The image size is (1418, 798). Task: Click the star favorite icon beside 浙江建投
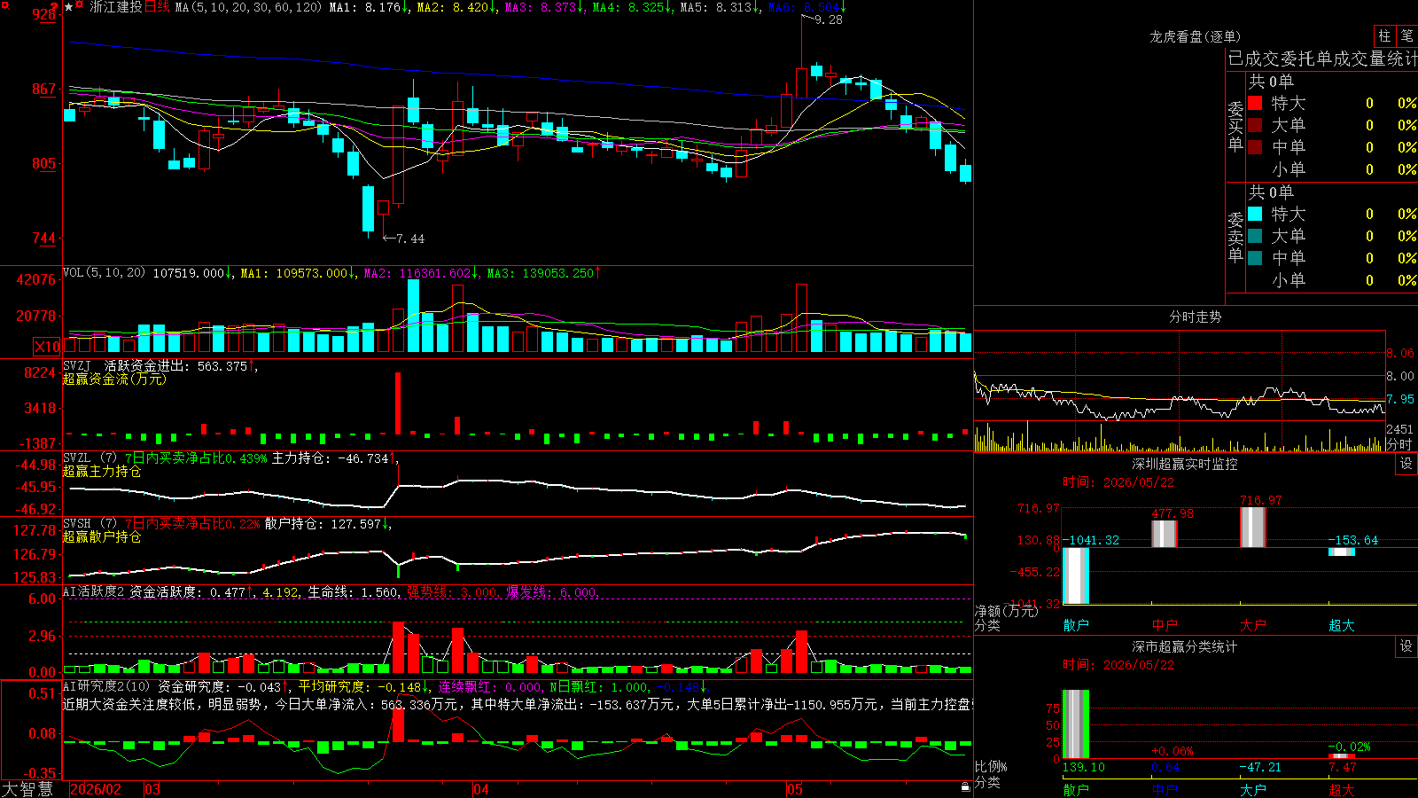point(69,7)
